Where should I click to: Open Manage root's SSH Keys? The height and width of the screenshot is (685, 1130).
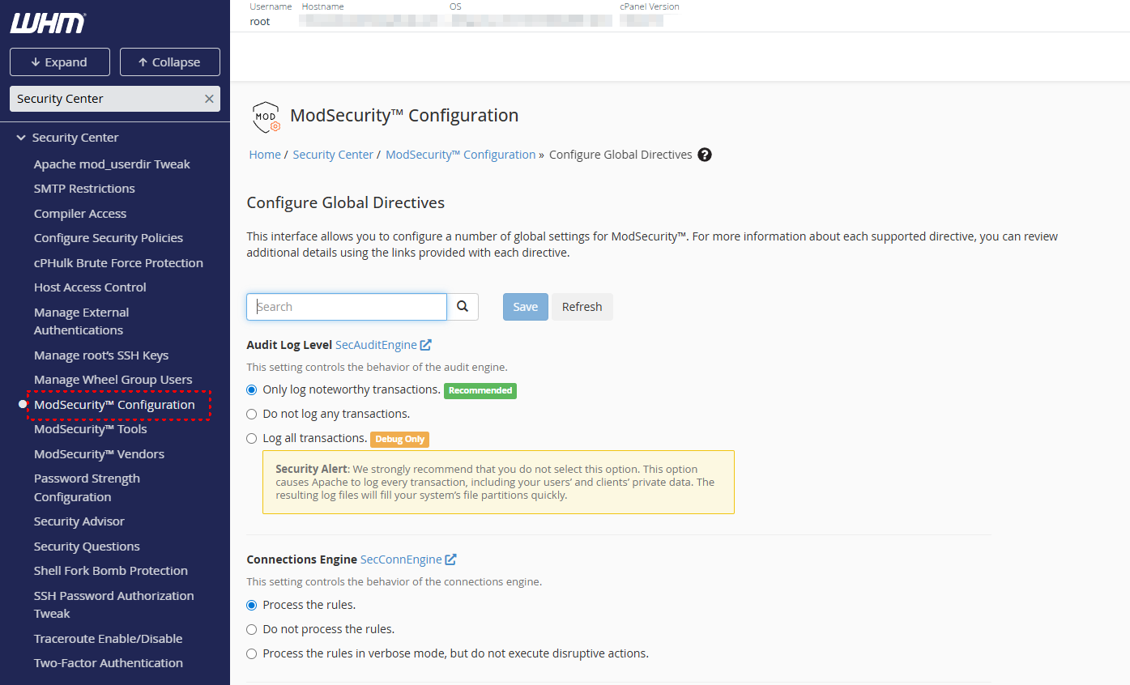click(x=101, y=355)
